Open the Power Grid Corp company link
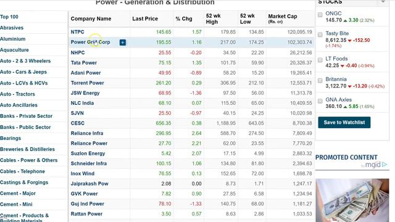Viewport: 395px width, 222px height. 90,42
